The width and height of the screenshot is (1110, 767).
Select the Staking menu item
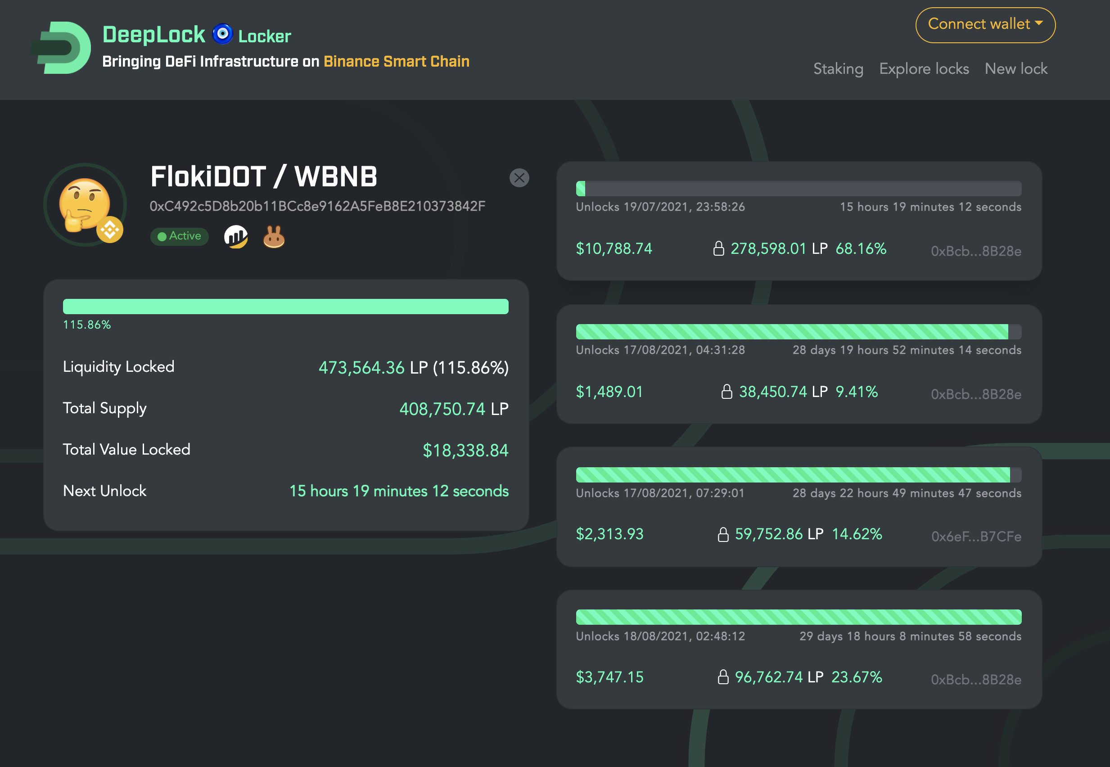click(839, 68)
